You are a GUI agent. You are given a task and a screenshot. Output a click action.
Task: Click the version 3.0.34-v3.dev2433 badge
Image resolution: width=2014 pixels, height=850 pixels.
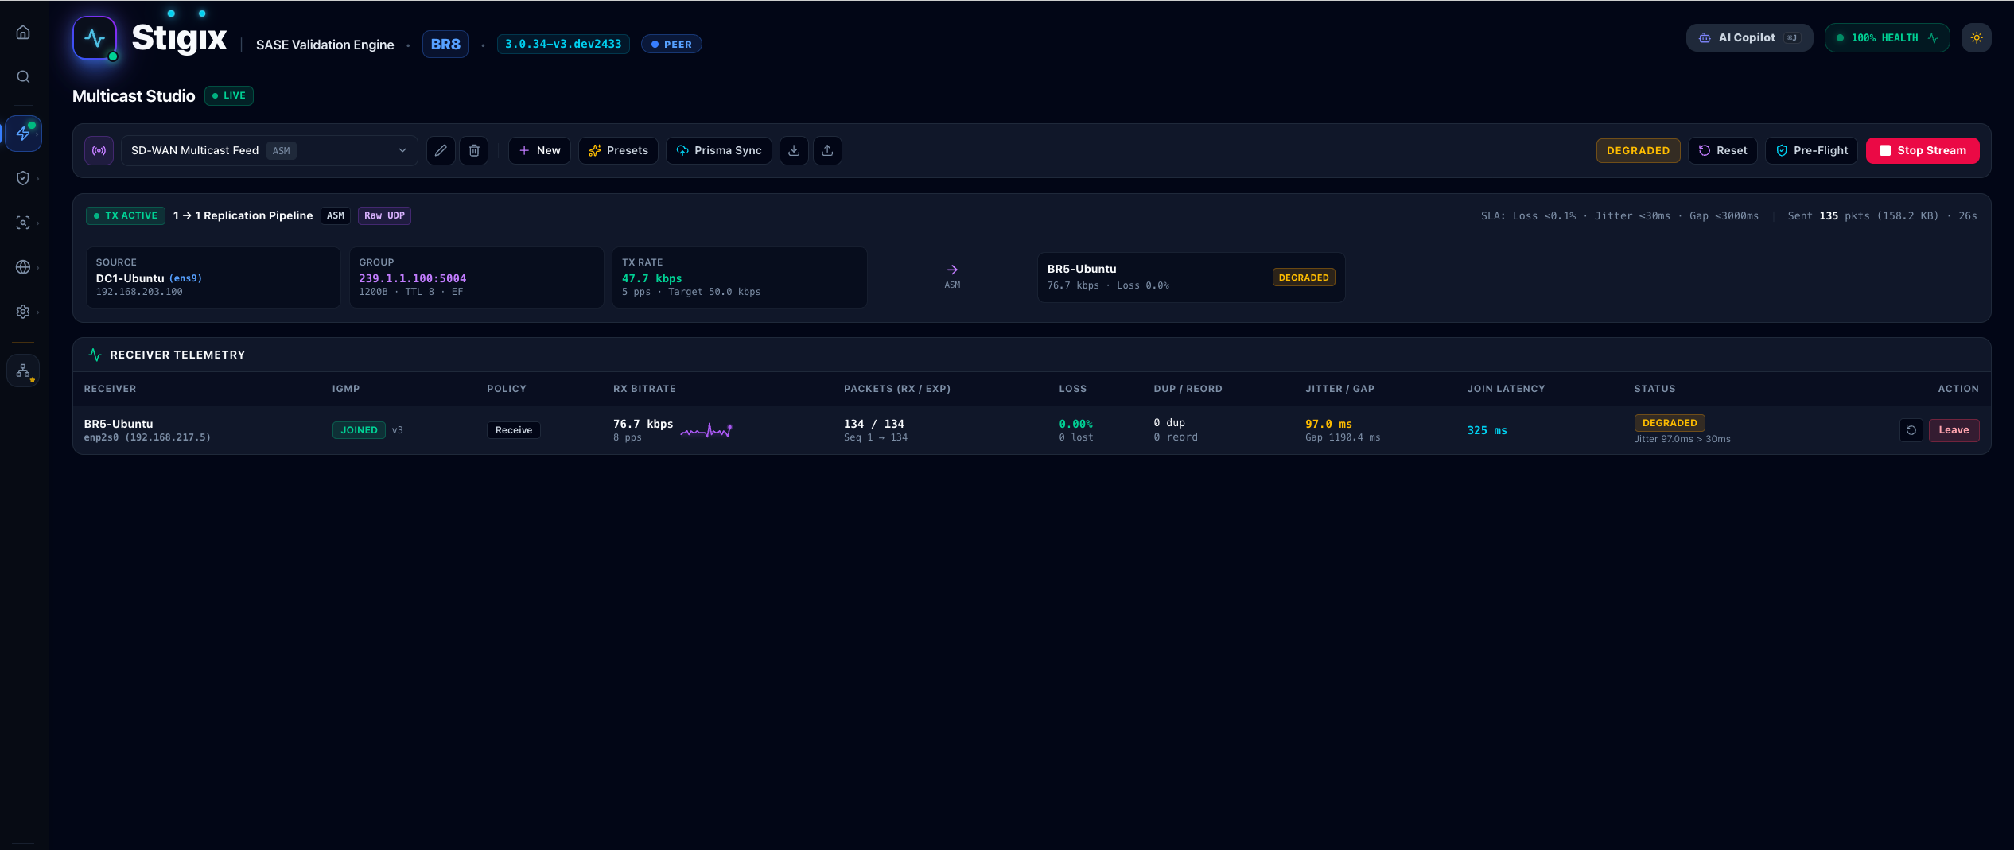pos(563,44)
